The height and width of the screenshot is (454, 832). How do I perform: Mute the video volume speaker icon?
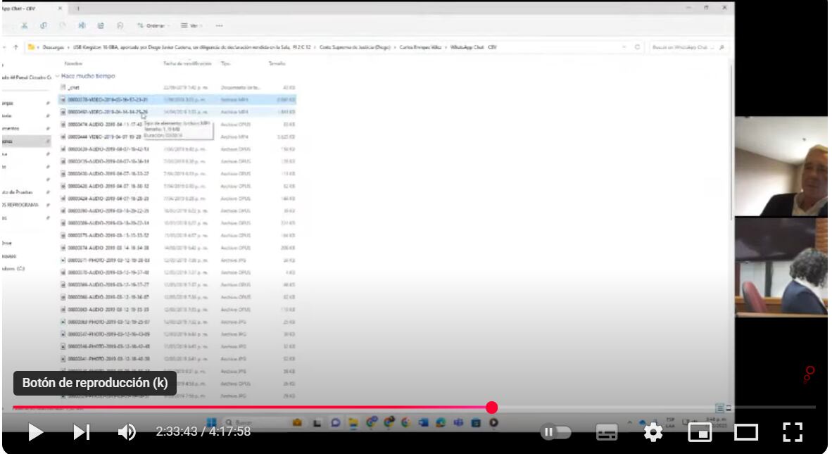tap(127, 431)
